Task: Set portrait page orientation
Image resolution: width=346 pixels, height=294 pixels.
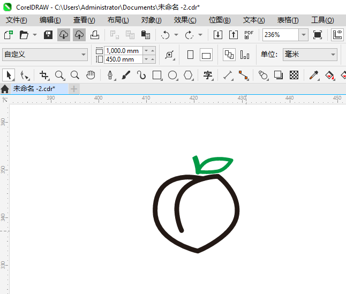Action: click(x=191, y=55)
